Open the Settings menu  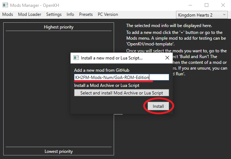coord(54,14)
